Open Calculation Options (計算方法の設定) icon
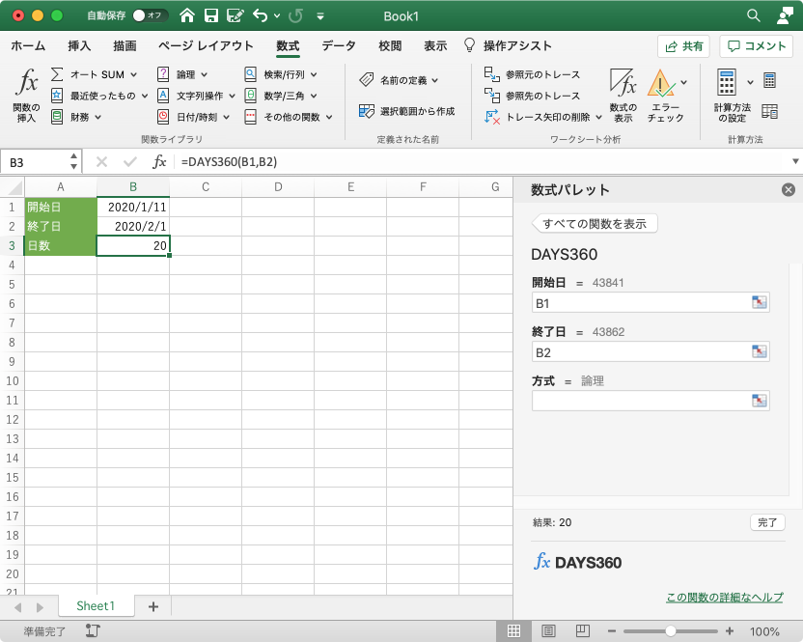 click(727, 82)
